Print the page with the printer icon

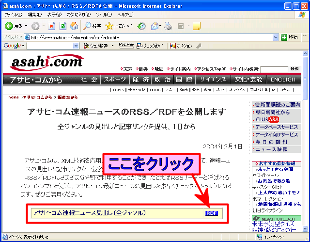168,26
